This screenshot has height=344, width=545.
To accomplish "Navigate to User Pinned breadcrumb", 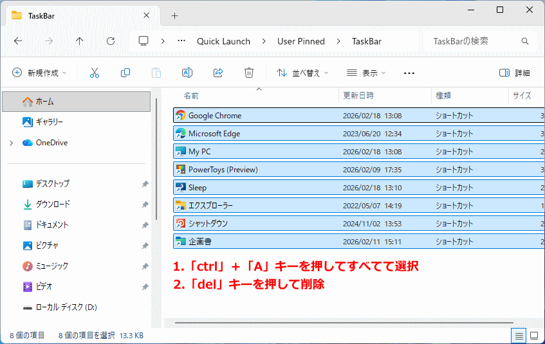I will (301, 41).
